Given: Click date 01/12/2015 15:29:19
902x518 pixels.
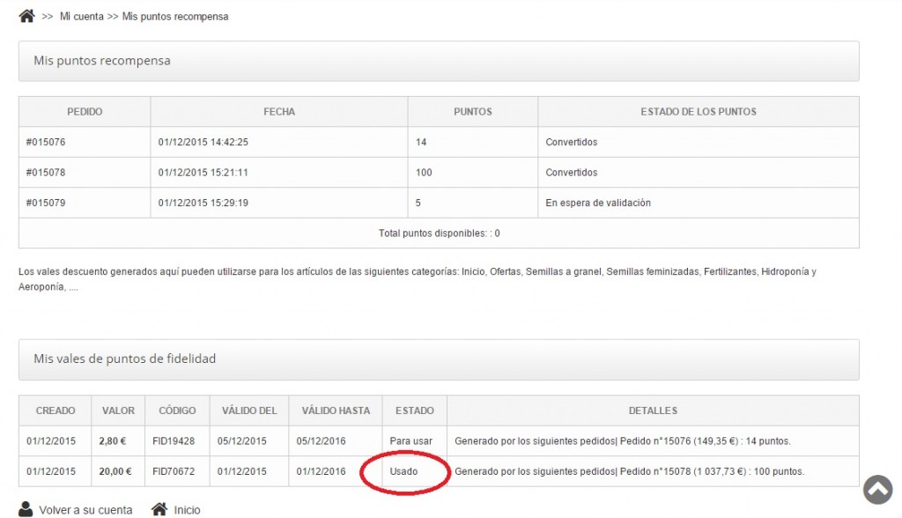Looking at the screenshot, I should point(203,203).
